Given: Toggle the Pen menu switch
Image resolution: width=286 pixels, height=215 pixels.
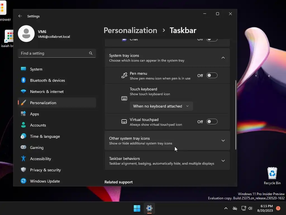Looking at the screenshot, I should [x=212, y=76].
